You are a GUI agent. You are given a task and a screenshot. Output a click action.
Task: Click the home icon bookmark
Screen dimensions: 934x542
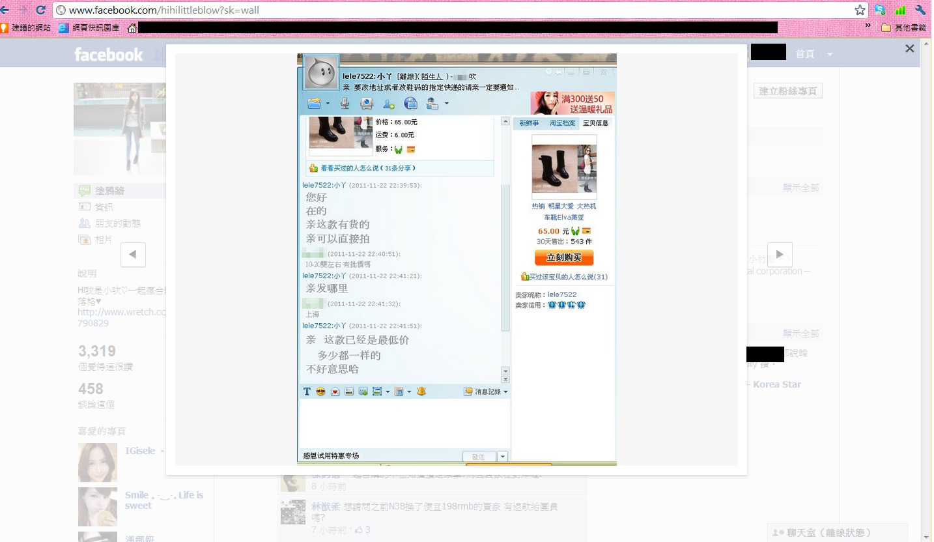tap(132, 27)
